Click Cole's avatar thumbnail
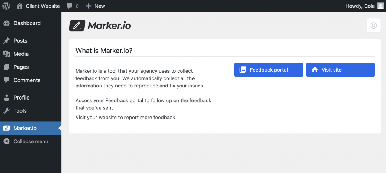Viewport: 386px width, 173px height. tap(381, 6)
